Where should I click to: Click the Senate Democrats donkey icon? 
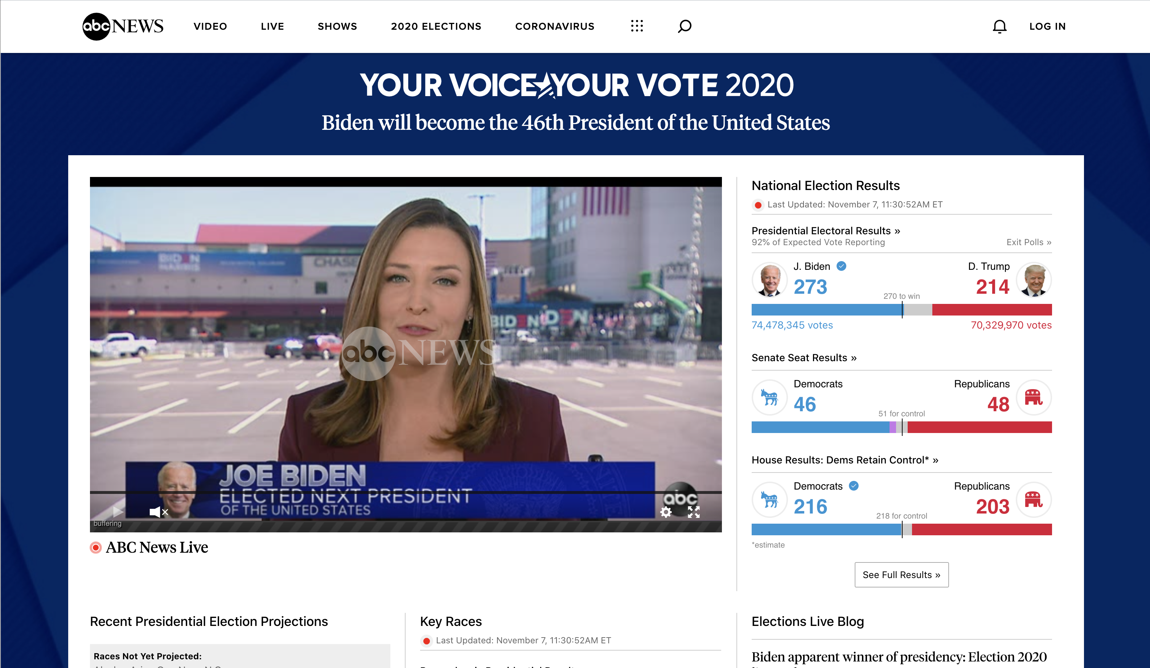point(769,397)
